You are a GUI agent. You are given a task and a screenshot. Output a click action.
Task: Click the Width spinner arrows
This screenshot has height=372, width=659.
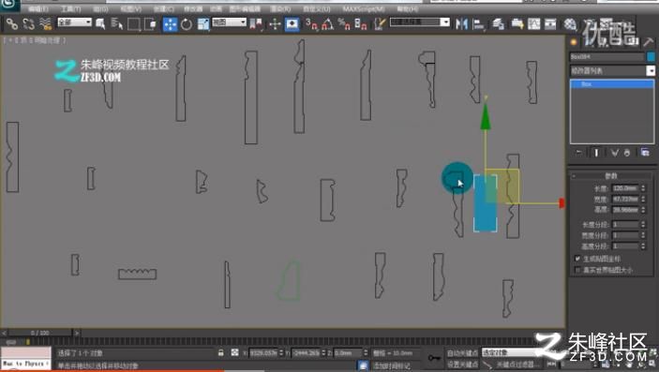(x=643, y=199)
